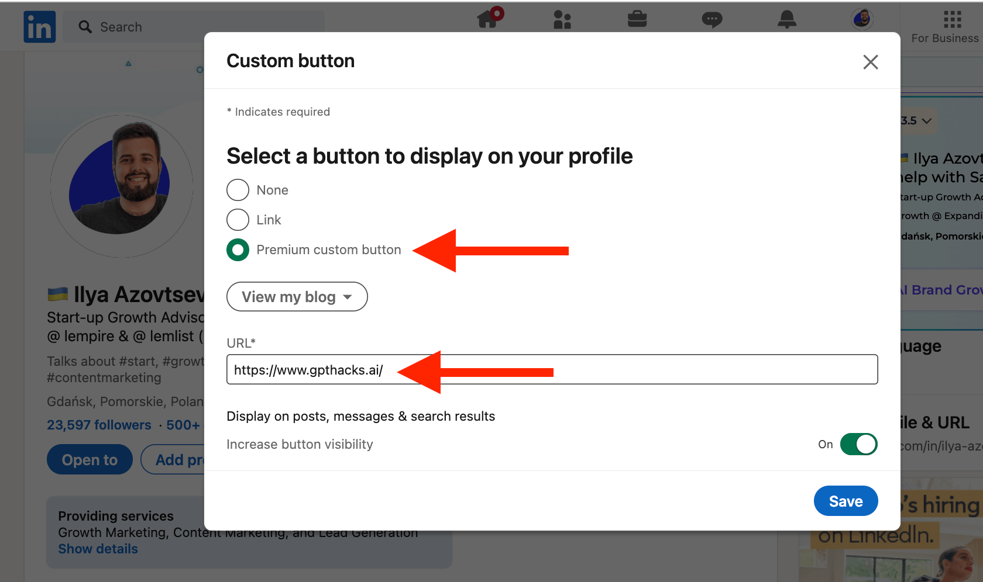Open the View my blog dropdown
The image size is (983, 582).
coord(297,297)
